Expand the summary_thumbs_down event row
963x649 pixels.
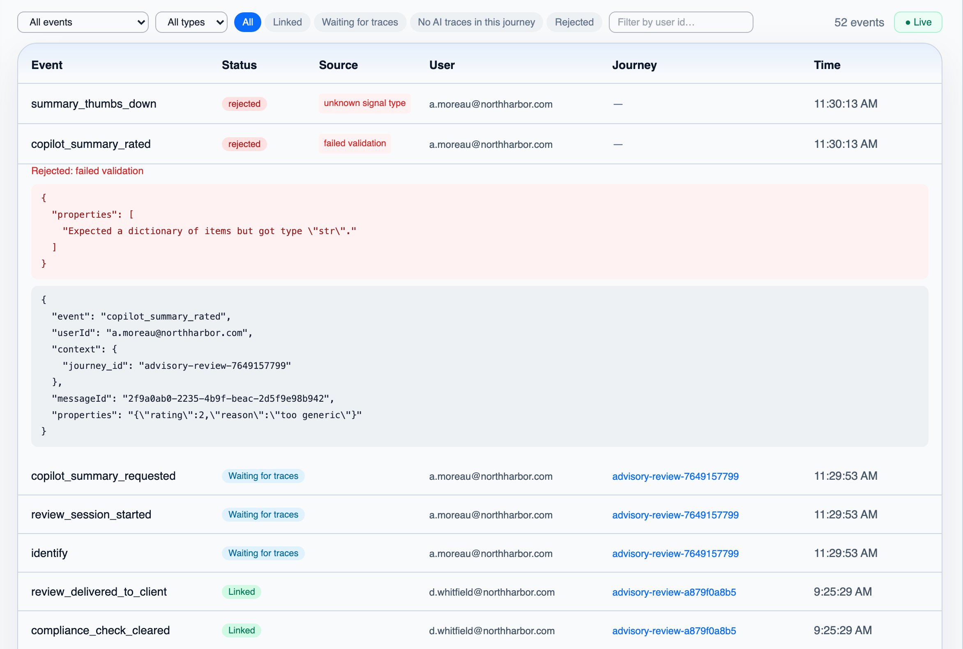tap(479, 104)
